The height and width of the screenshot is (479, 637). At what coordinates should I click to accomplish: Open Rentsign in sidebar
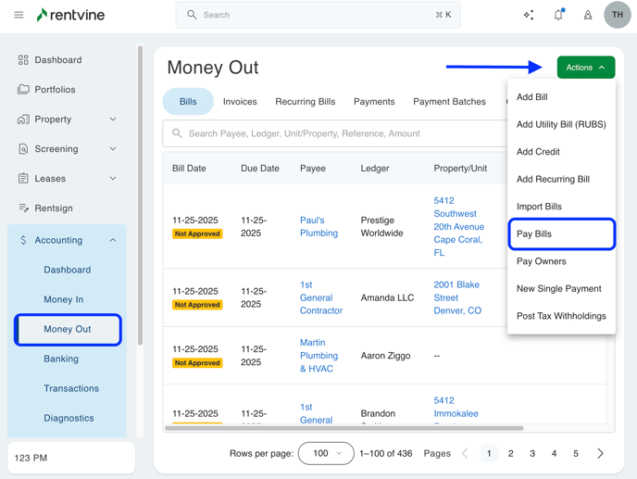(54, 208)
